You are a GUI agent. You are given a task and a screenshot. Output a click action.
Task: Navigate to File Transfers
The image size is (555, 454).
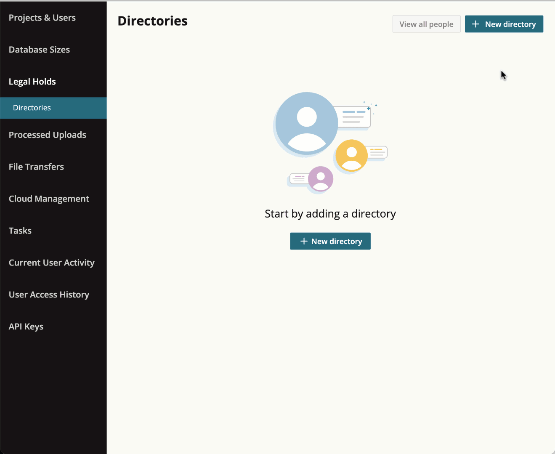click(x=36, y=167)
